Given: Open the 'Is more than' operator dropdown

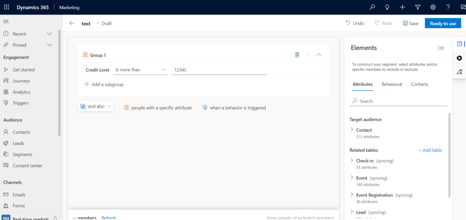Looking at the screenshot, I should point(140,70).
